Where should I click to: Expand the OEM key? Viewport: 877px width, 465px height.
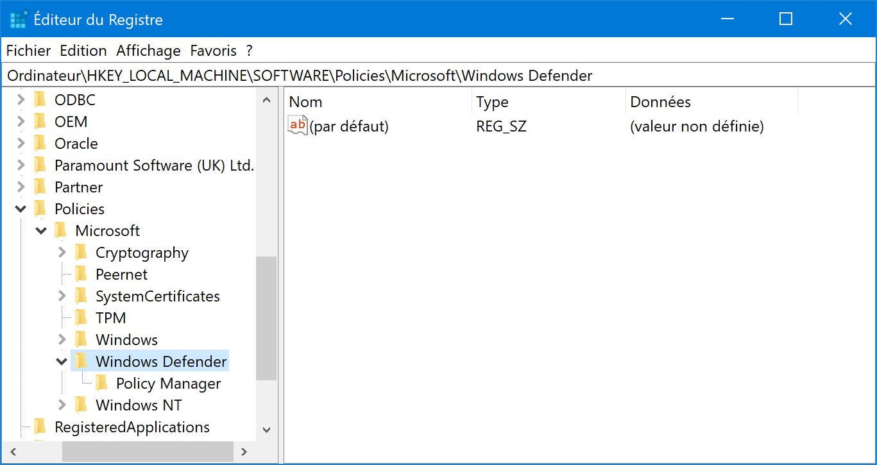[21, 122]
